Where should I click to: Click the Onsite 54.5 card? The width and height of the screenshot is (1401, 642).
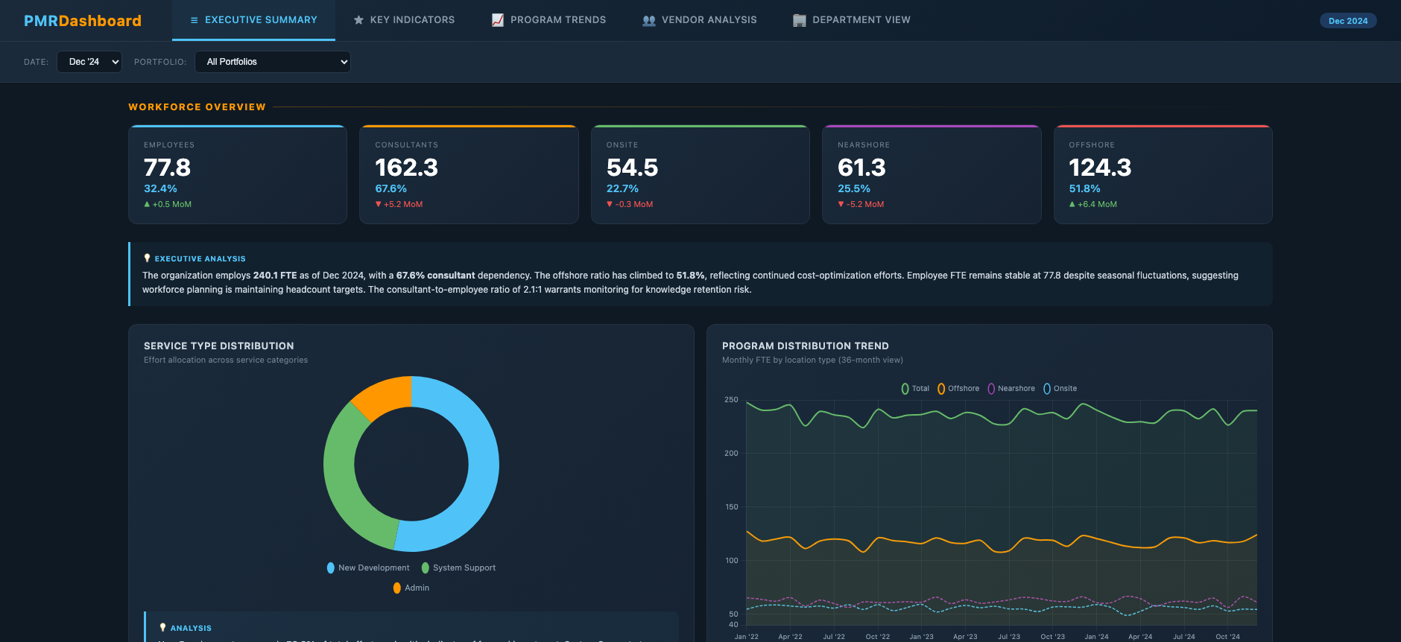[700, 174]
